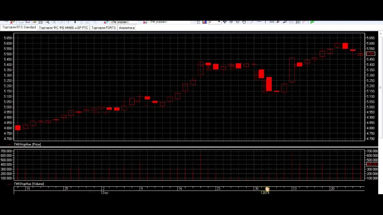Select the vertical line drawing tool

pos(265,22)
